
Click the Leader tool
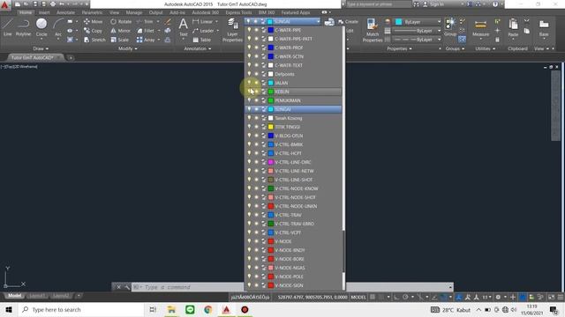[x=203, y=31]
